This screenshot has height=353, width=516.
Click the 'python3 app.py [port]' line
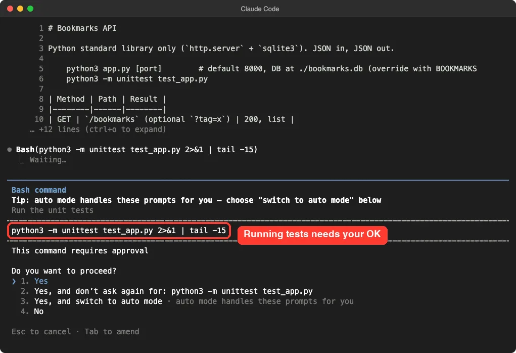click(114, 68)
